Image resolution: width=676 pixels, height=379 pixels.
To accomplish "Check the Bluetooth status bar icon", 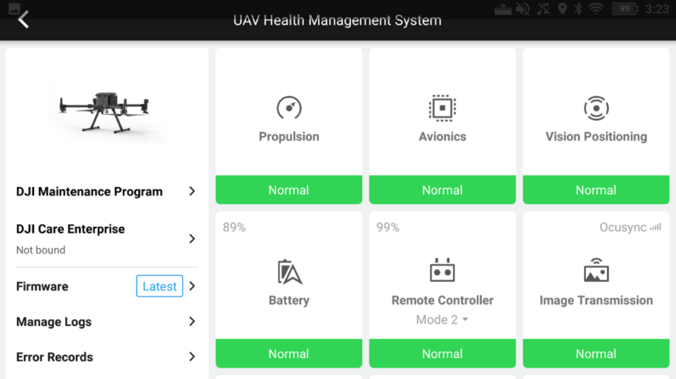I will point(578,9).
